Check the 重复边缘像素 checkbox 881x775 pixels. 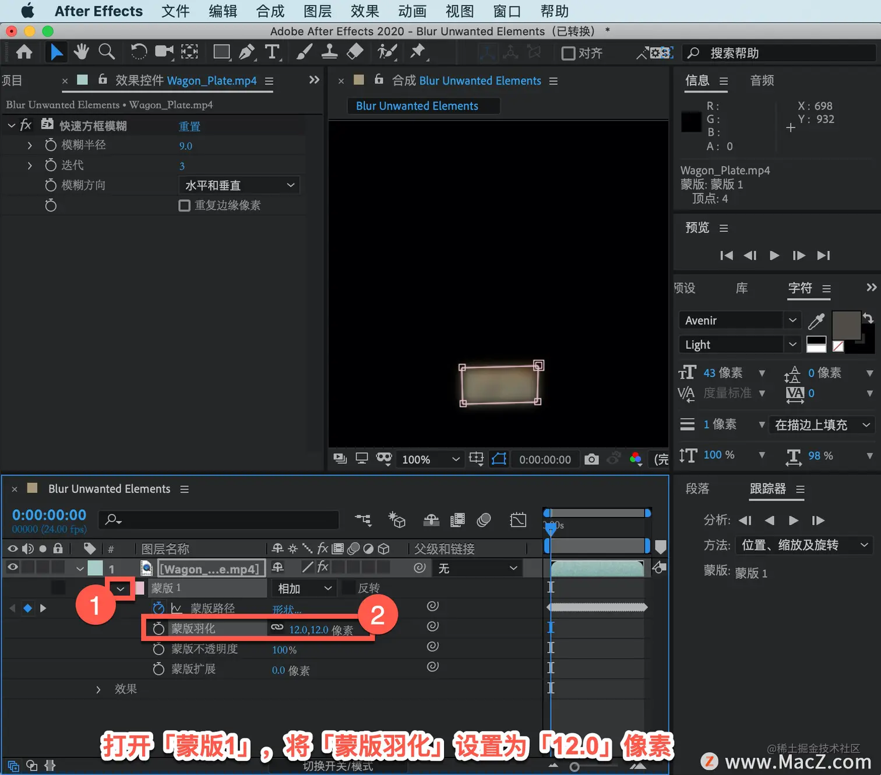[x=184, y=205]
